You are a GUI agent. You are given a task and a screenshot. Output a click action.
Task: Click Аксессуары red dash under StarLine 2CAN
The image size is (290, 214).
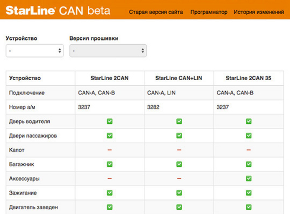click(109, 178)
